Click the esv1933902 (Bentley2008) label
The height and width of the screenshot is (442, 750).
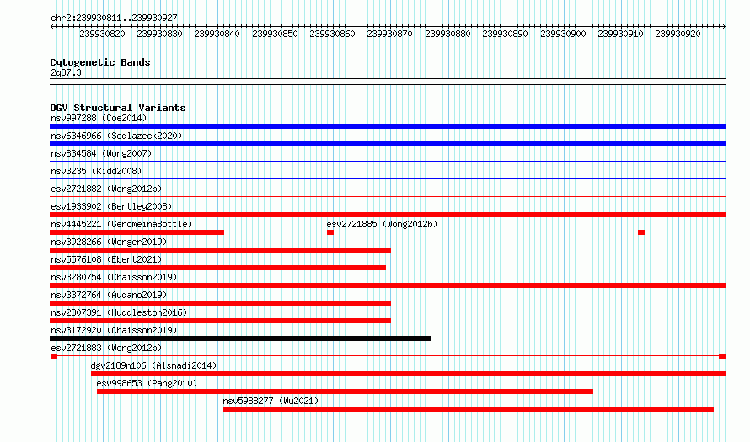(111, 206)
